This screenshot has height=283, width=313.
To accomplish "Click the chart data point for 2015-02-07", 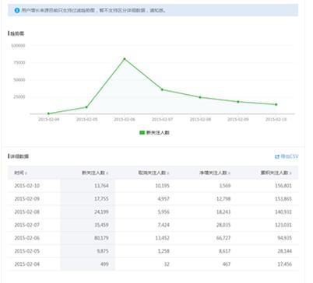I will click(x=162, y=89).
